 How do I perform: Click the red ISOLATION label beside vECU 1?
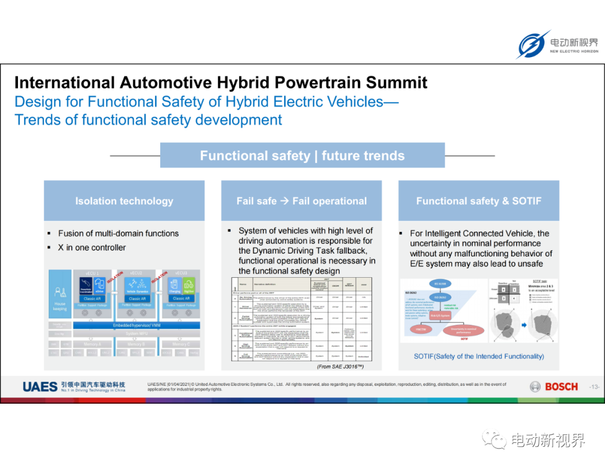tap(115, 277)
